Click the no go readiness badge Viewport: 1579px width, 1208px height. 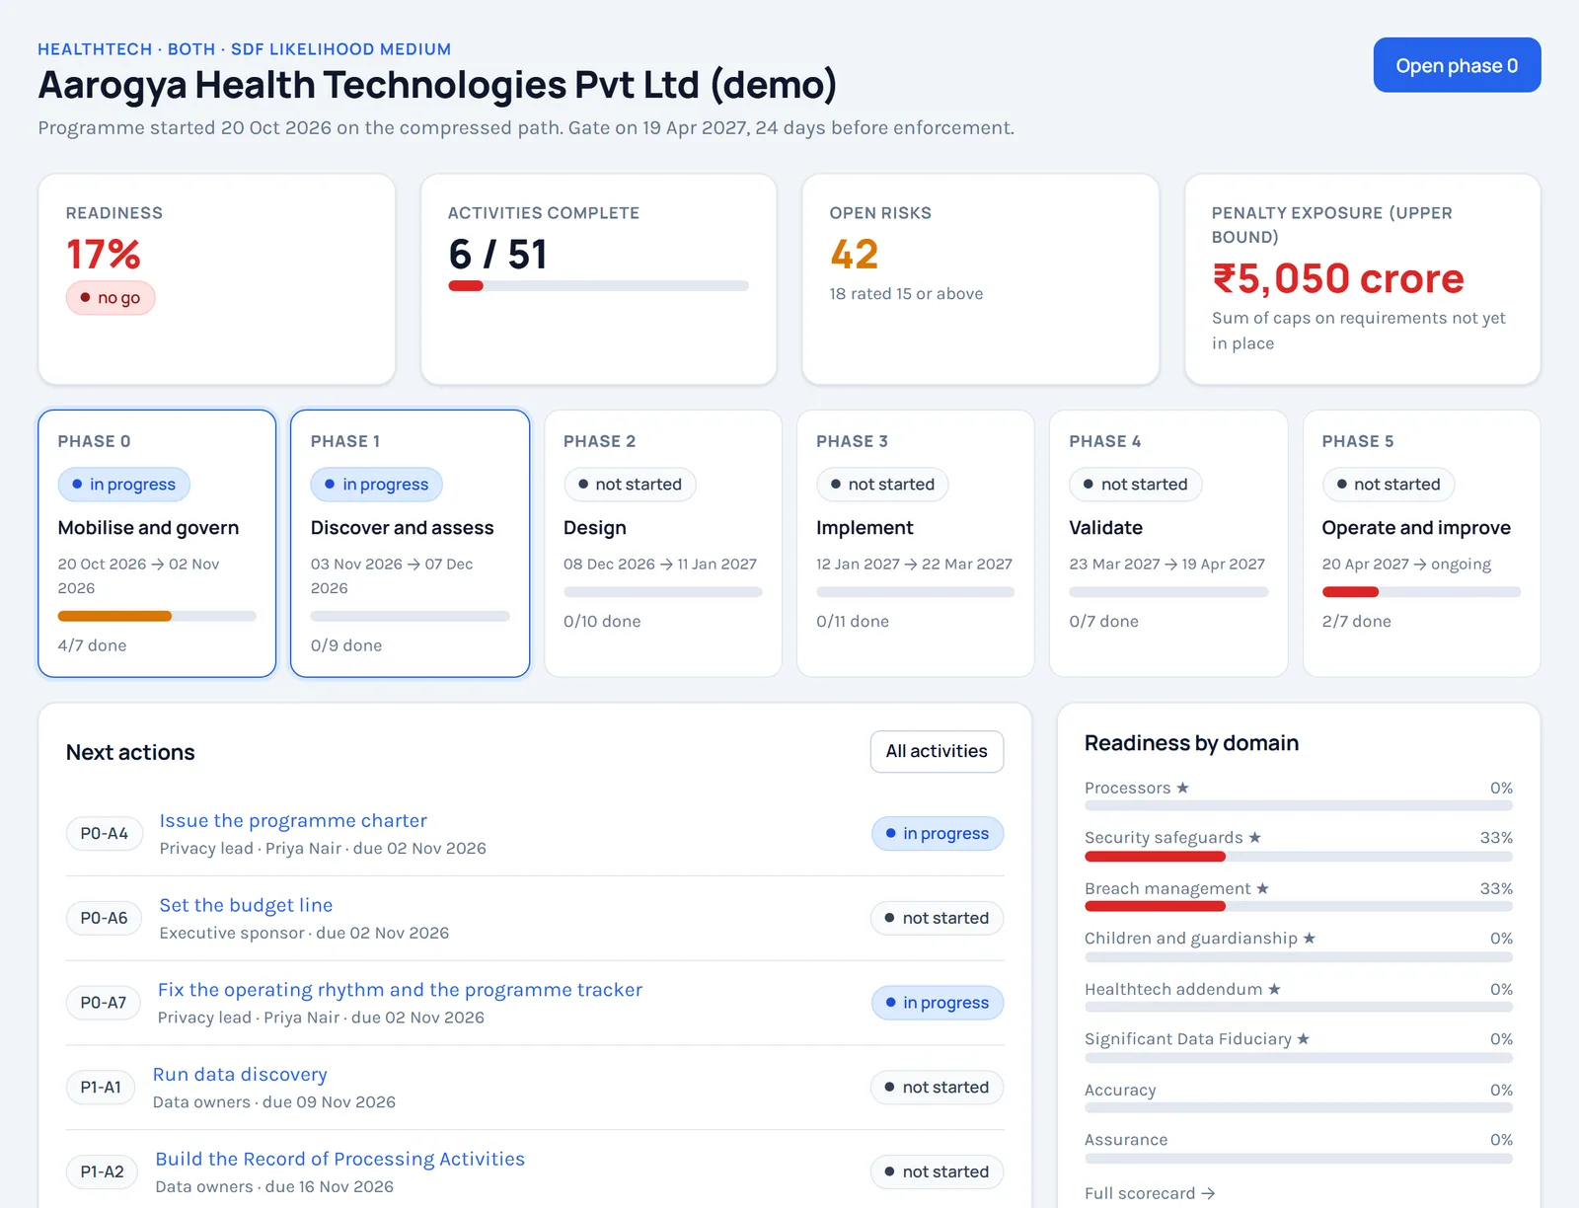click(111, 297)
